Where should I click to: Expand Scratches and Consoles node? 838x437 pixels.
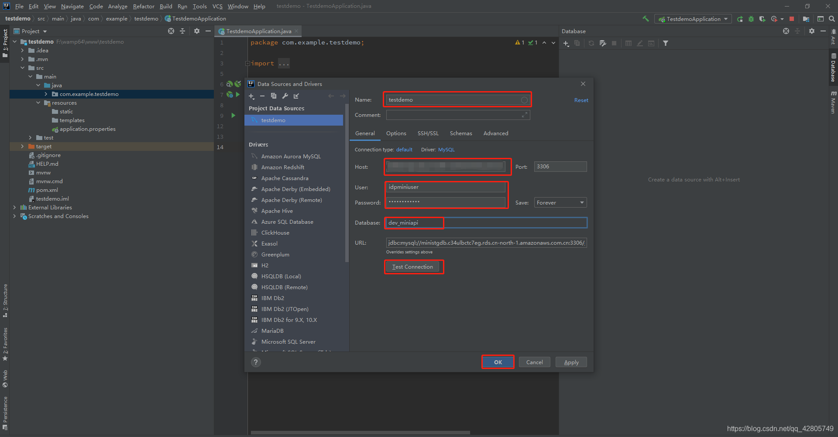(x=14, y=216)
